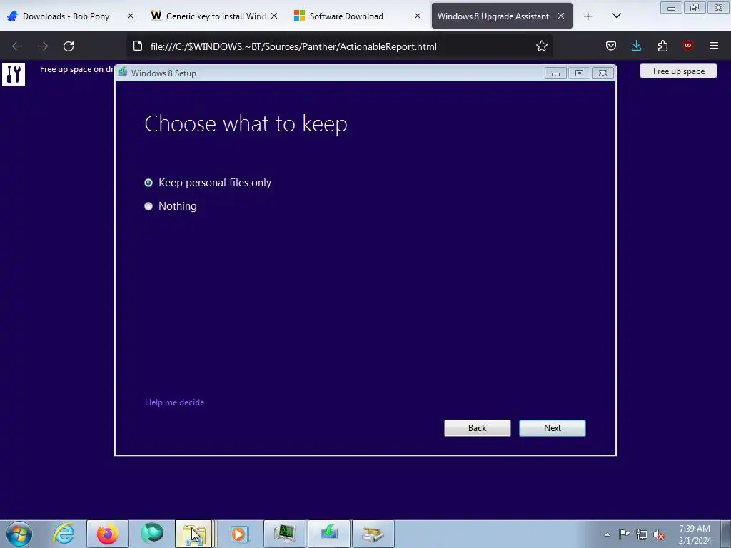Open the extensions puzzle icon
The width and height of the screenshot is (731, 548).
pos(662,46)
